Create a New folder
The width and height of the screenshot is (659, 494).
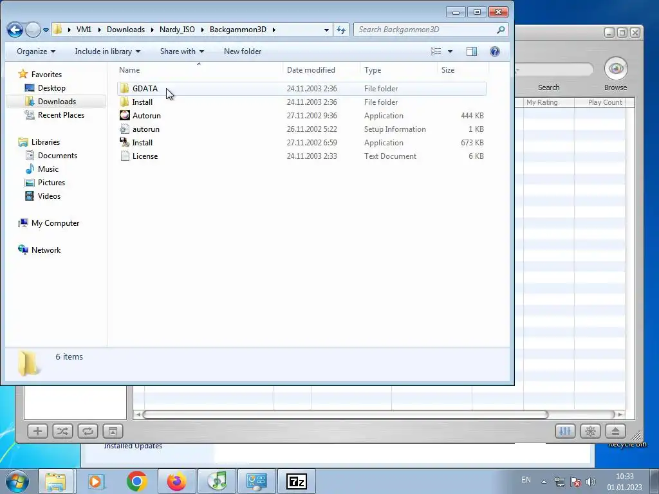click(243, 51)
